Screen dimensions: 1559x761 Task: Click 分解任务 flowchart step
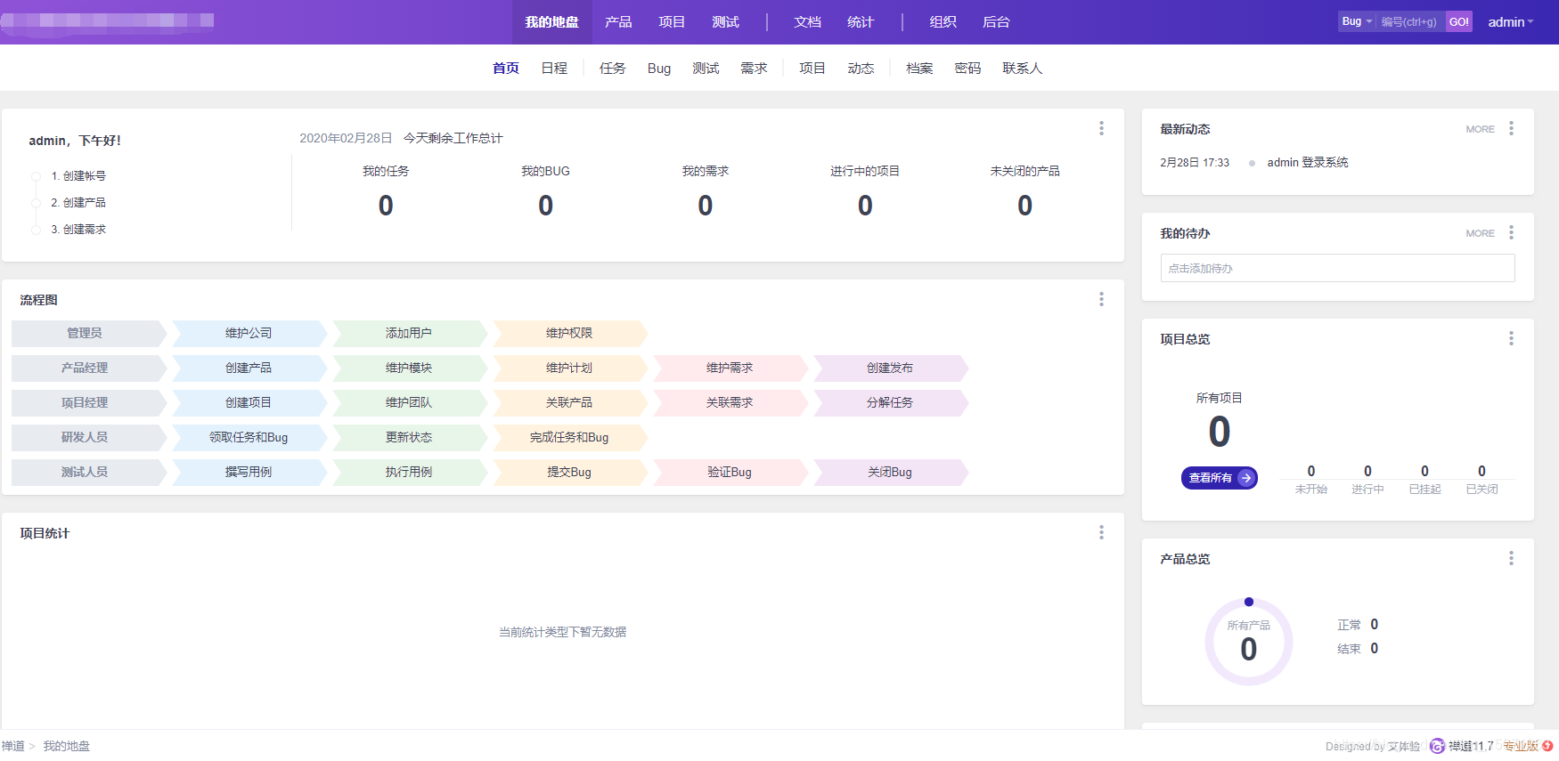(x=890, y=402)
